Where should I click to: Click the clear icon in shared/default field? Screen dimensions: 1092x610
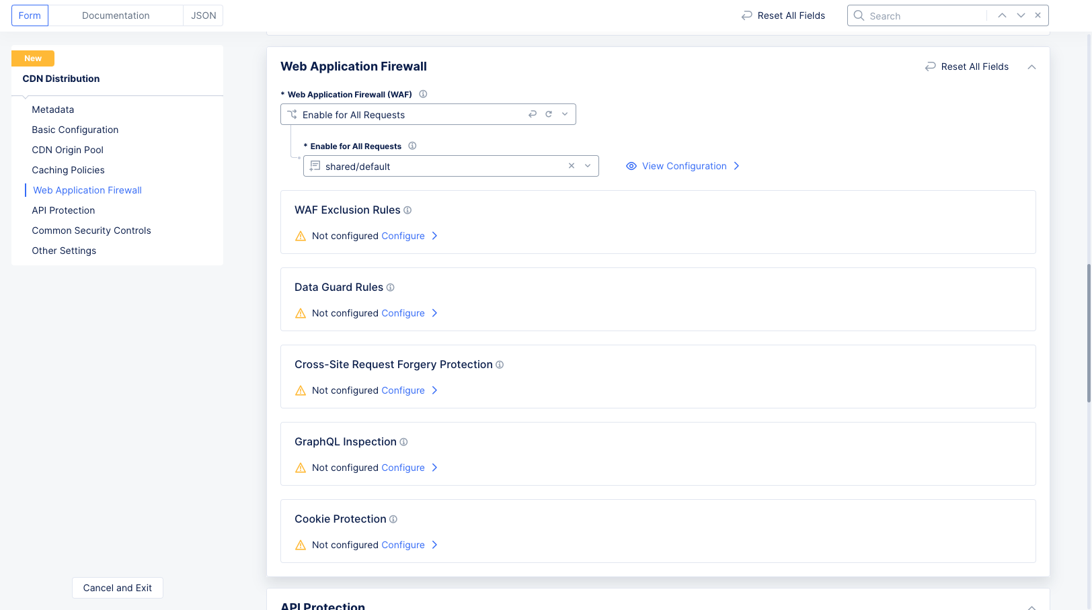click(x=571, y=166)
